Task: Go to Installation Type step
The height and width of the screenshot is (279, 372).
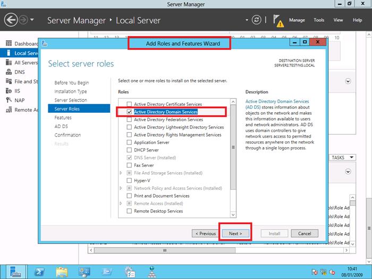Action: pos(71,91)
